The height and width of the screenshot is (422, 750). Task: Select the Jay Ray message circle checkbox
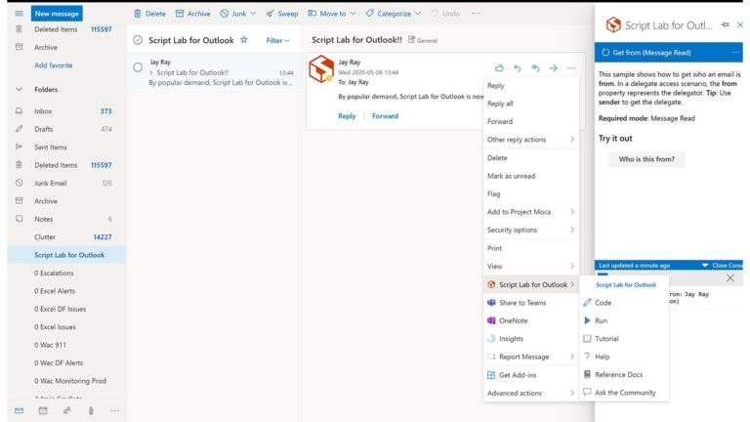138,67
